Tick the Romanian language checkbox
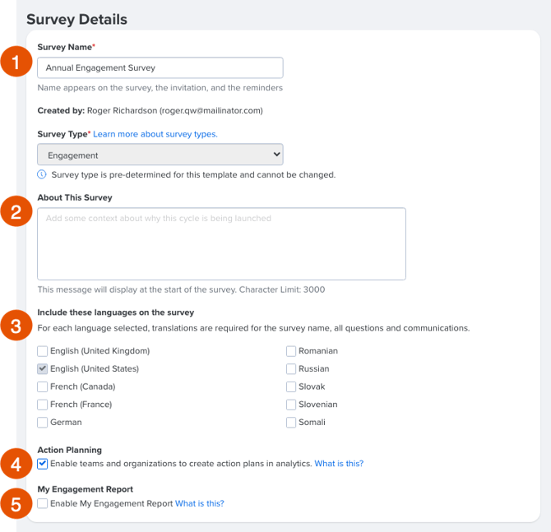The height and width of the screenshot is (532, 551). [291, 351]
